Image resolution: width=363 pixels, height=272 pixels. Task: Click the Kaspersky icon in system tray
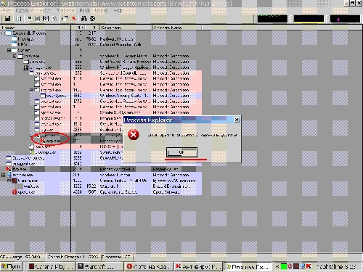point(309,266)
